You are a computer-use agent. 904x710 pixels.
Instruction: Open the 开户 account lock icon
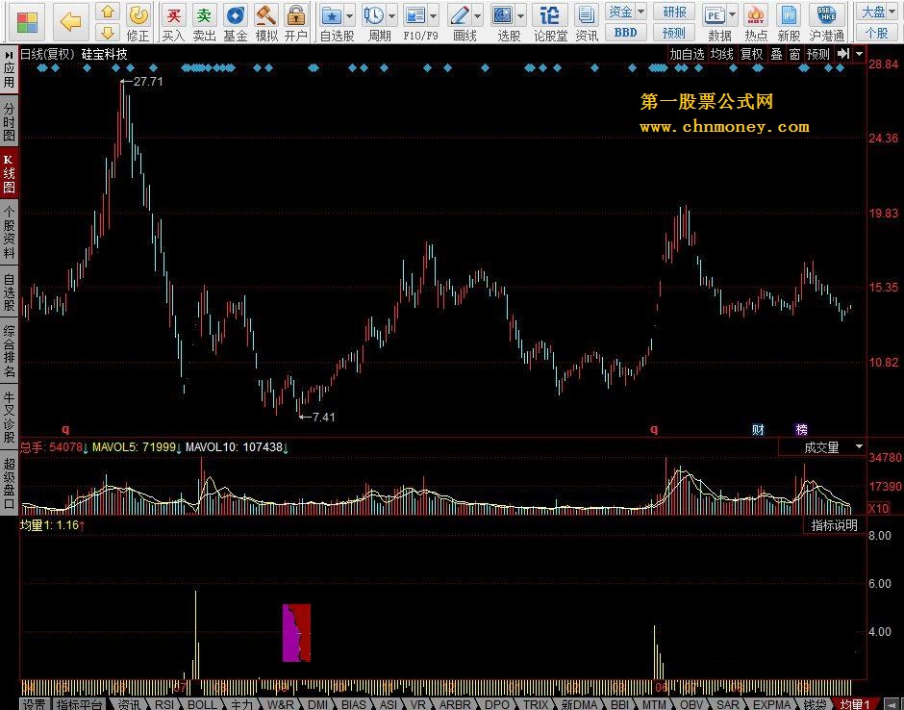click(296, 15)
